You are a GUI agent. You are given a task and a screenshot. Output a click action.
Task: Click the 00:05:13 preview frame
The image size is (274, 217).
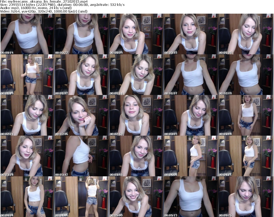(191, 197)
